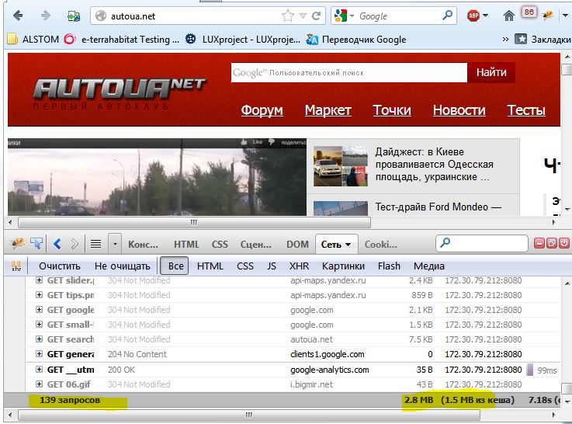Bookmark this page with the star icon

pos(288,16)
